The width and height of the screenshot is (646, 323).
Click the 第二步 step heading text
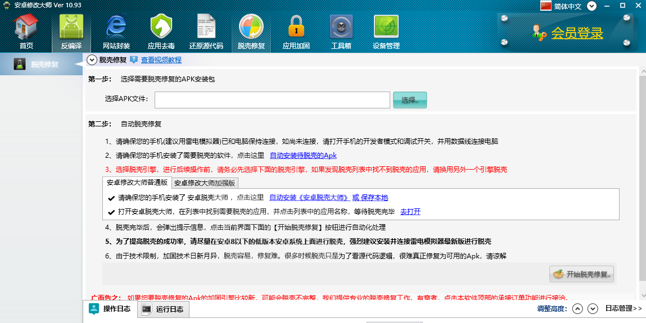point(100,124)
